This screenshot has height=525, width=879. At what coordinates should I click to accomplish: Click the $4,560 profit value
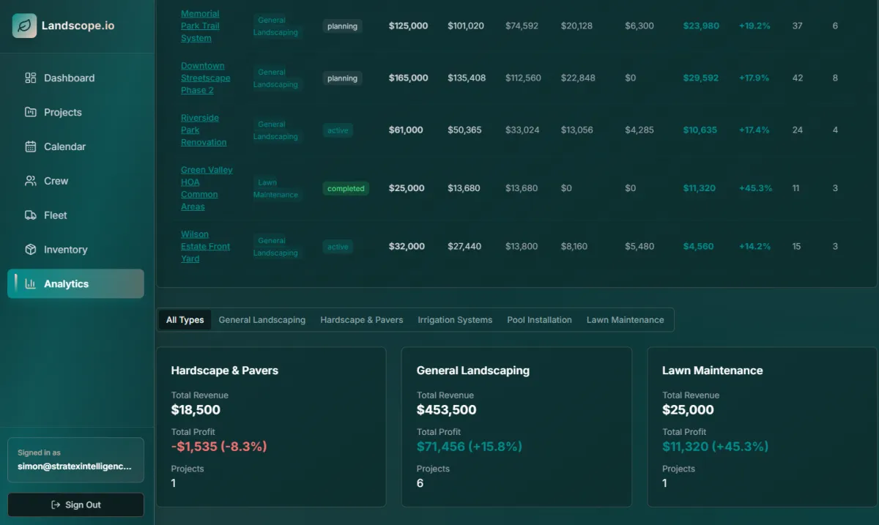point(698,247)
